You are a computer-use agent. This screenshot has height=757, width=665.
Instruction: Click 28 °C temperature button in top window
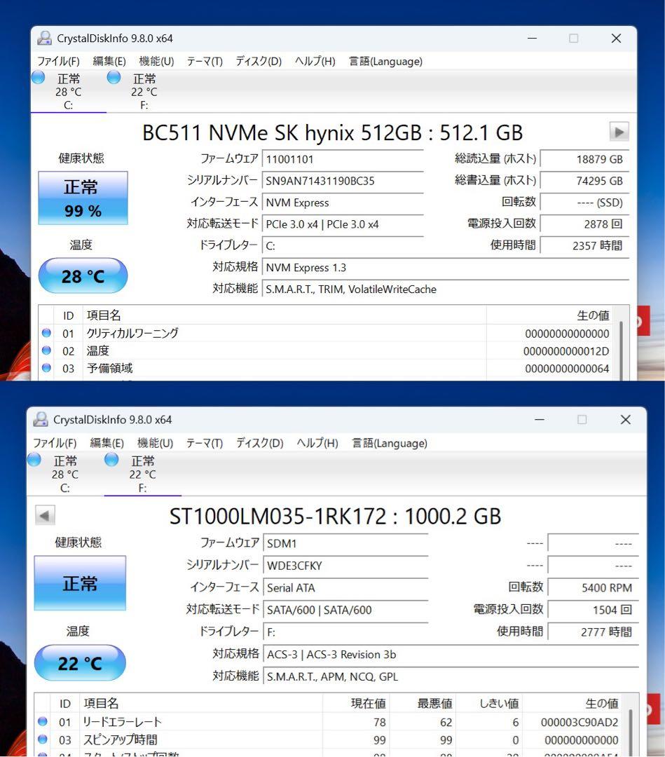point(83,275)
